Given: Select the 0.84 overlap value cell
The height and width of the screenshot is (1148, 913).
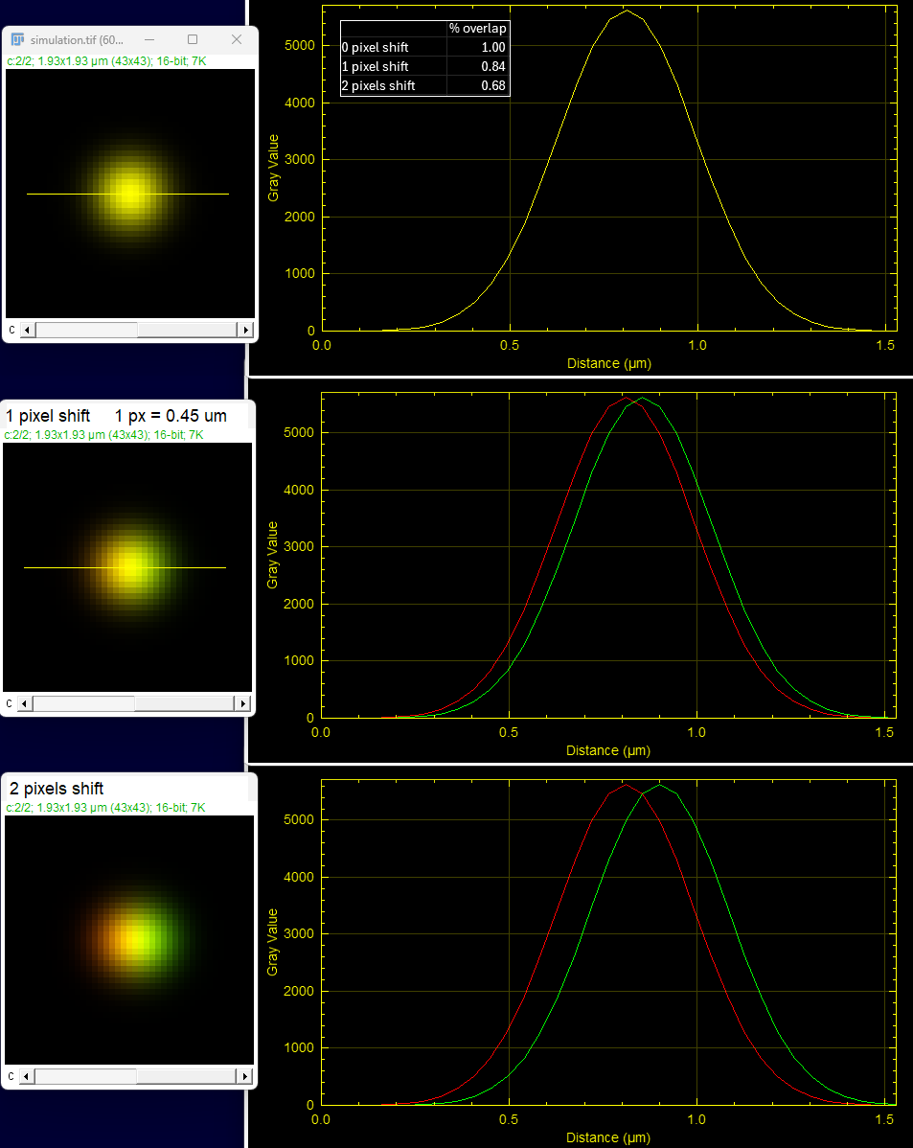Looking at the screenshot, I should pyautogui.click(x=492, y=66).
